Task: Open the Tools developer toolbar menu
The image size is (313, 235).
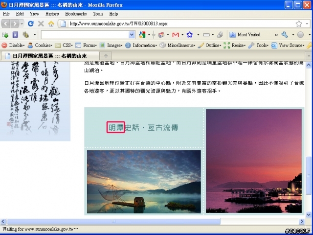Action: [x=258, y=46]
